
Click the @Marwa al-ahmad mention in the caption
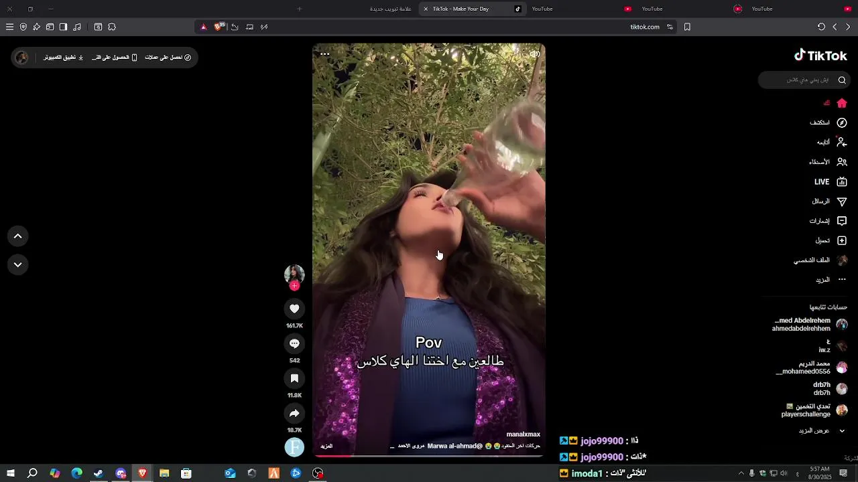(455, 446)
